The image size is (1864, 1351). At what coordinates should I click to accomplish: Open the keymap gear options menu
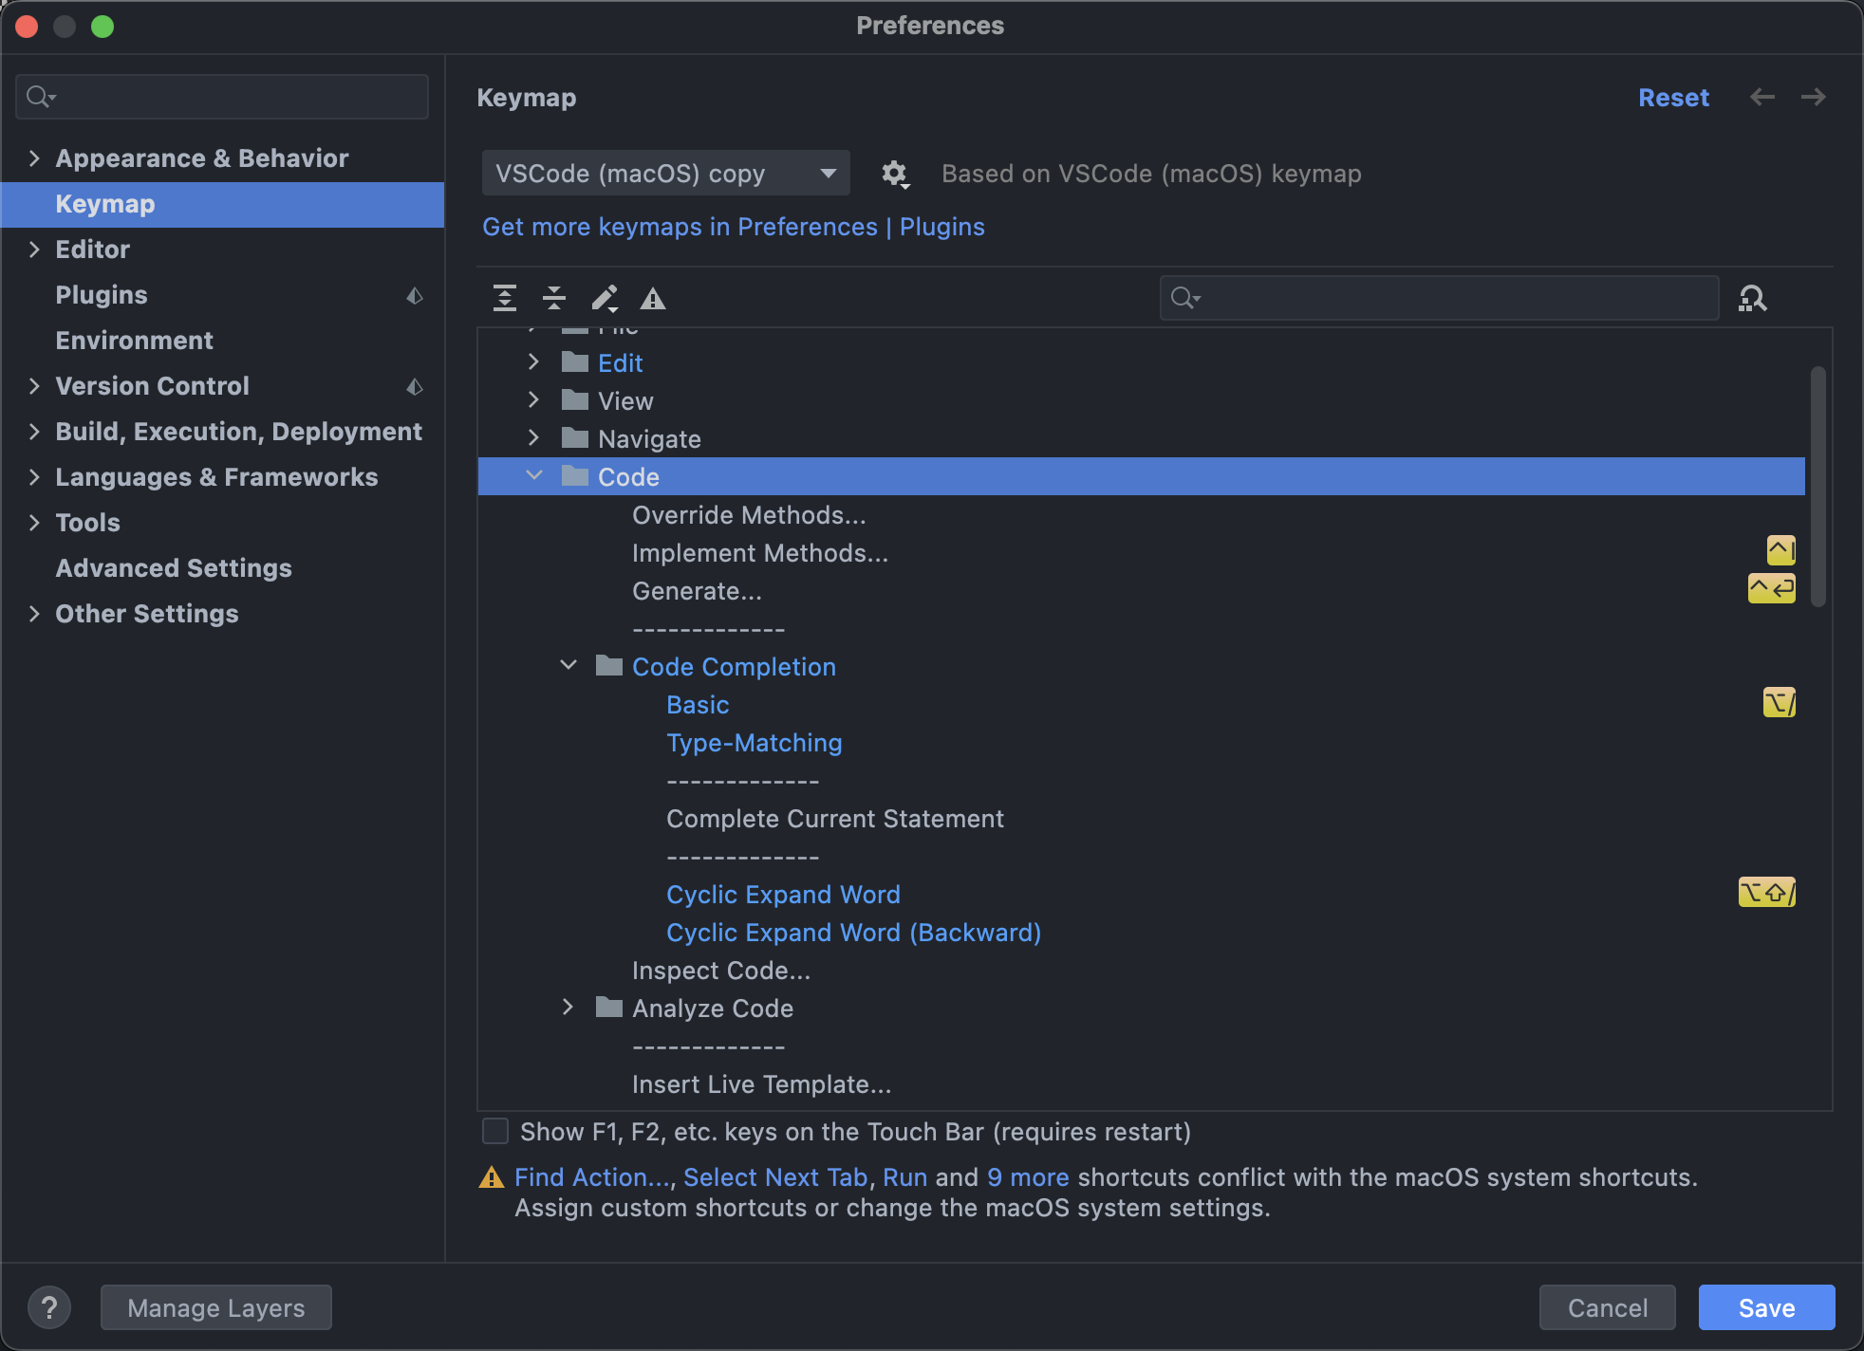[x=894, y=174]
